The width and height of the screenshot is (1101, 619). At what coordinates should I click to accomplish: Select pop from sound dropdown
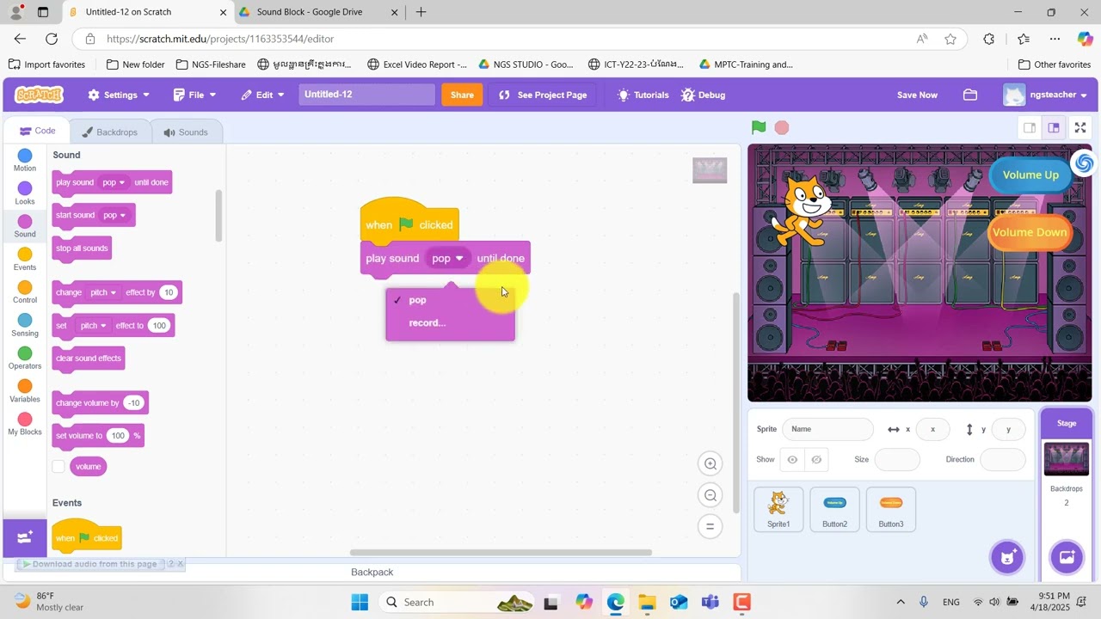coord(451,300)
